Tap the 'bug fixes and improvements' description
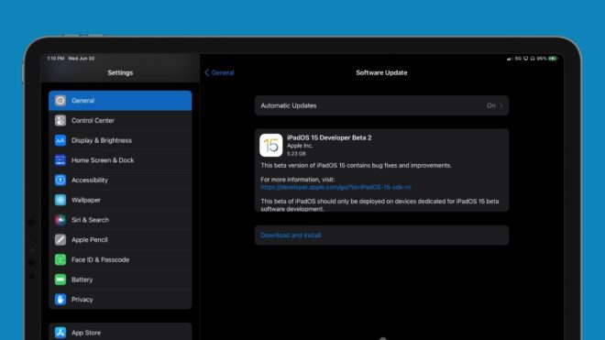 tap(356, 165)
